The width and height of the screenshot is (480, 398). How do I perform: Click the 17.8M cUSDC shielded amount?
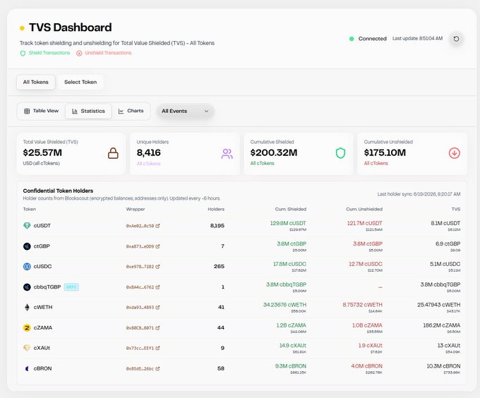point(289,264)
